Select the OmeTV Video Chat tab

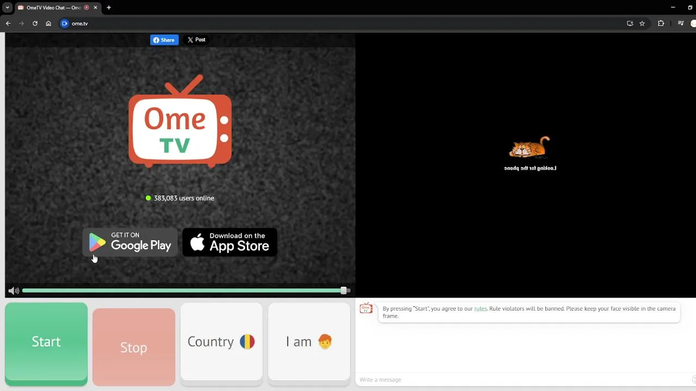pyautogui.click(x=53, y=8)
